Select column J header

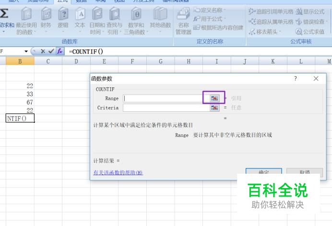coord(245,61)
